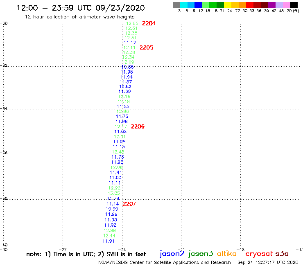303x266 pixels.
Task: Click the note about UTC and feet
Action: coord(86,254)
